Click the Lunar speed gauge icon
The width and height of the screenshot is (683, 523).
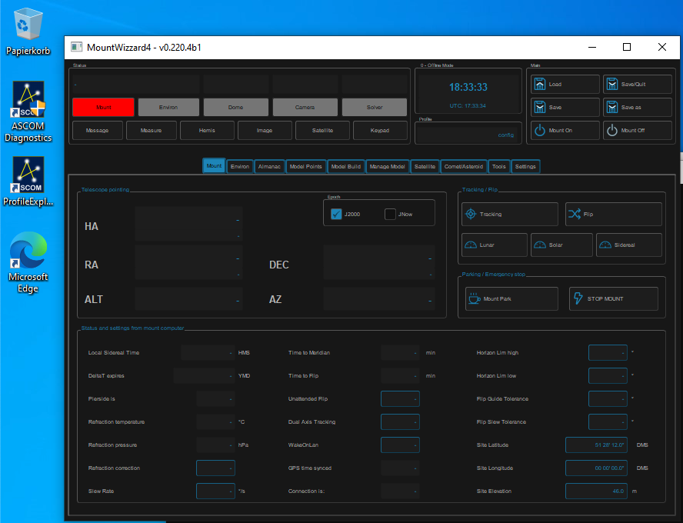pos(471,245)
